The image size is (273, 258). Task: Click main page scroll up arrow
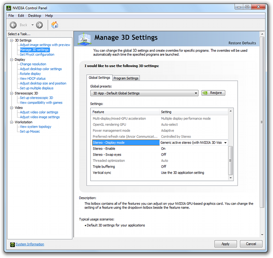click(262, 34)
